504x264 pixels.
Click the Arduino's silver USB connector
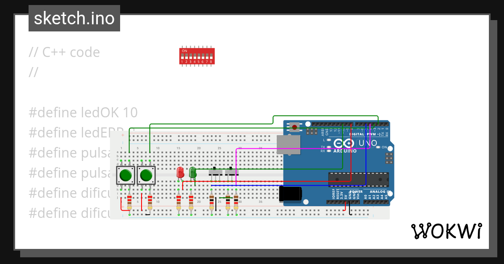(288, 145)
